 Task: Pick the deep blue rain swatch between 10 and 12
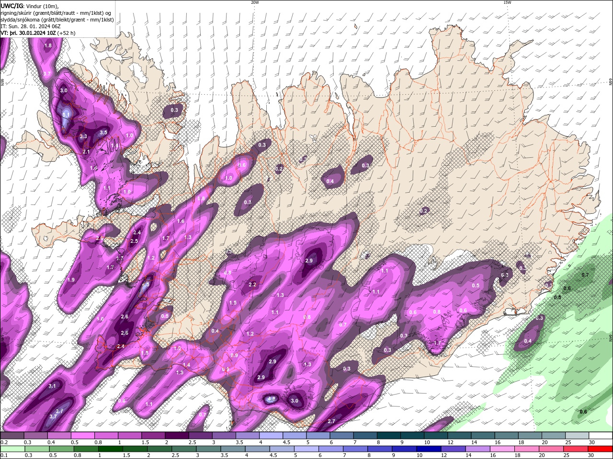428,448
